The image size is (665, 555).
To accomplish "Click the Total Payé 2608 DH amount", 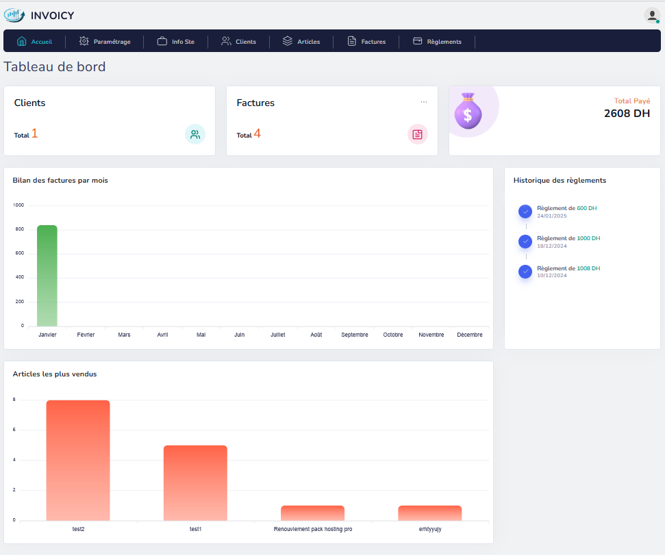I will 627,114.
